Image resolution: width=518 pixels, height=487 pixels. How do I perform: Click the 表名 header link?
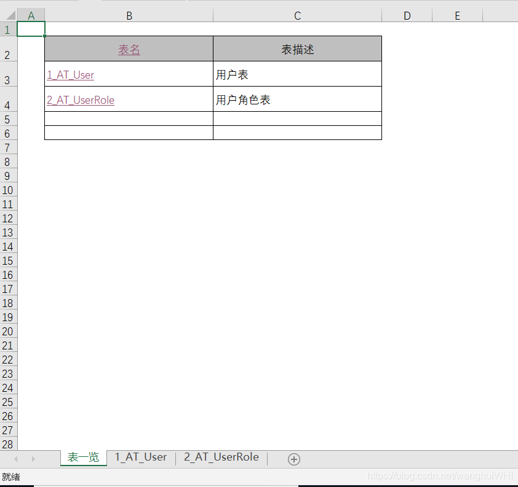pyautogui.click(x=129, y=50)
